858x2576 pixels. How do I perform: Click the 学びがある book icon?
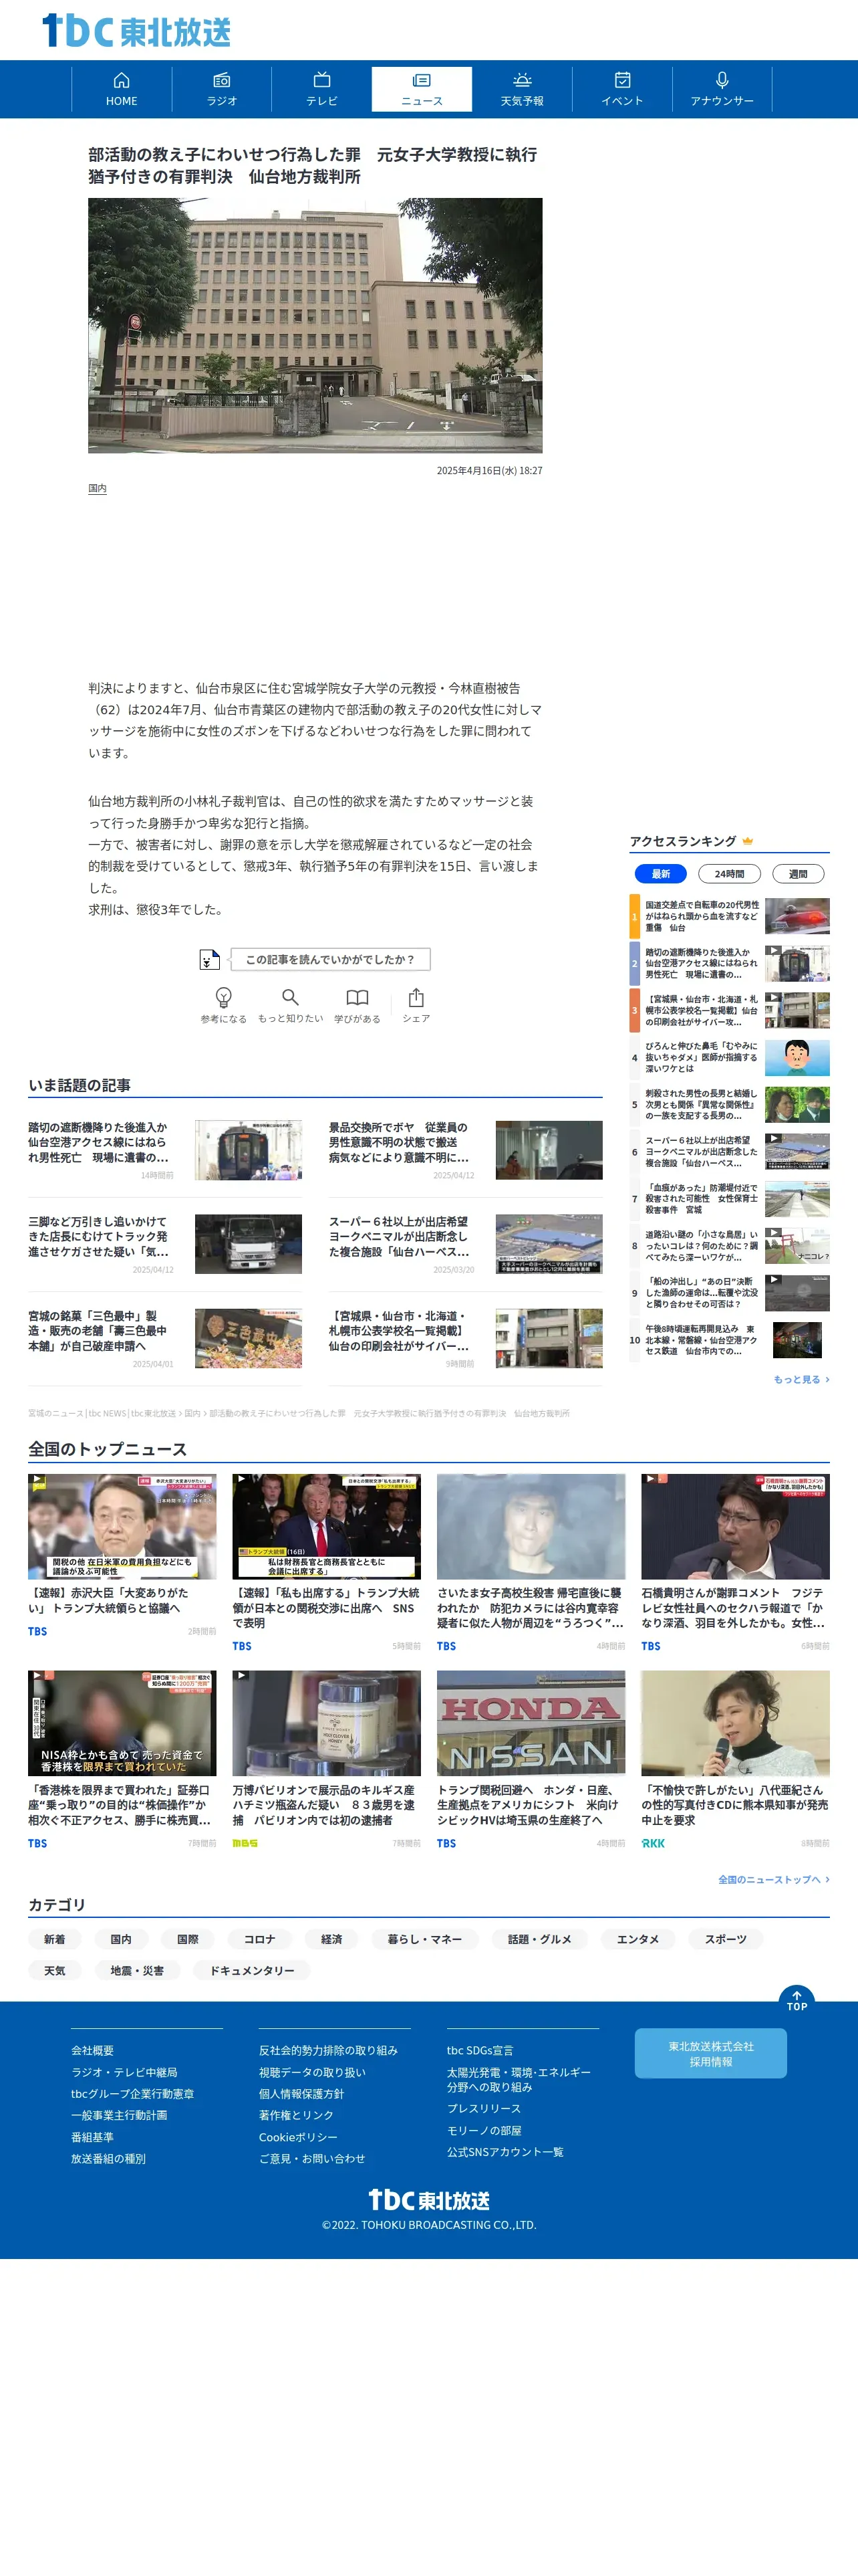click(357, 997)
